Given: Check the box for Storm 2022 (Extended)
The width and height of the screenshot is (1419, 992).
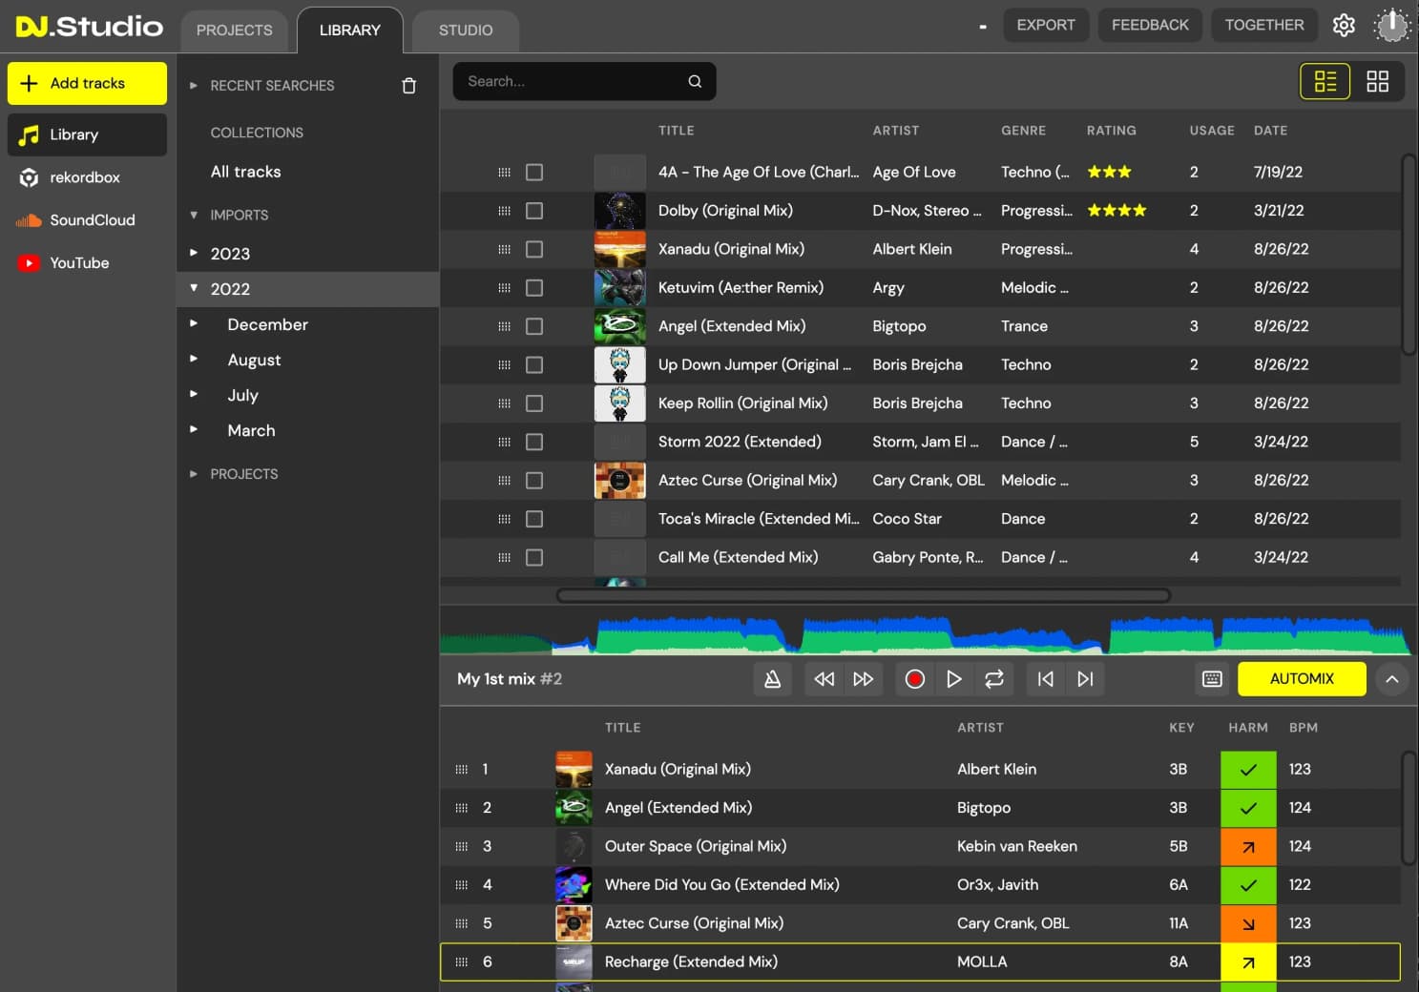Looking at the screenshot, I should coord(534,443).
